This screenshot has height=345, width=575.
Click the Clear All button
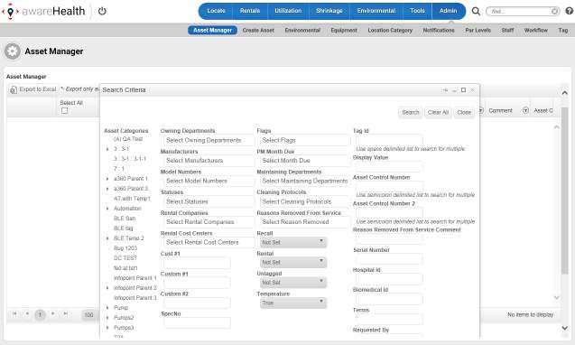pyautogui.click(x=438, y=112)
